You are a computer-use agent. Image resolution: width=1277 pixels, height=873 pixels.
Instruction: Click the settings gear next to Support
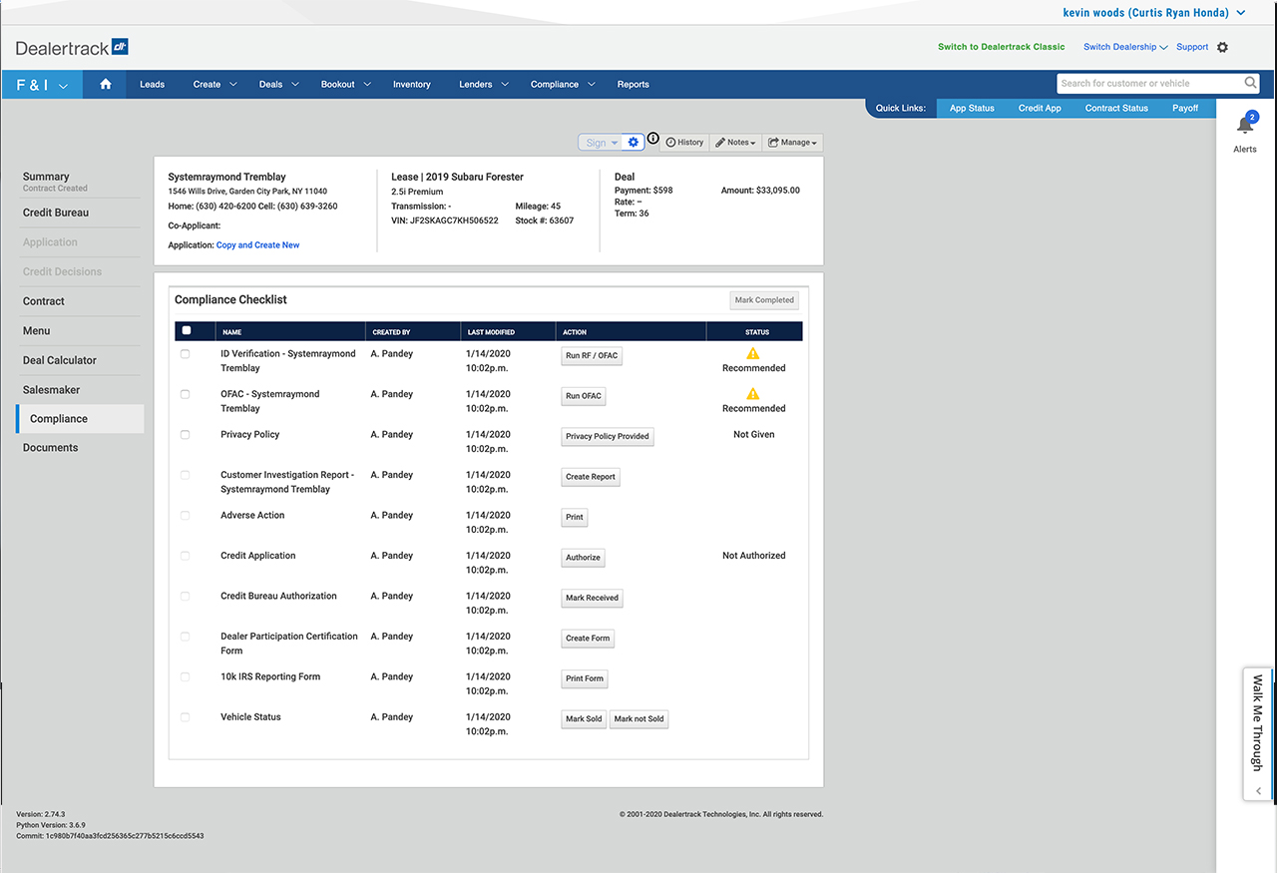[x=1223, y=47]
